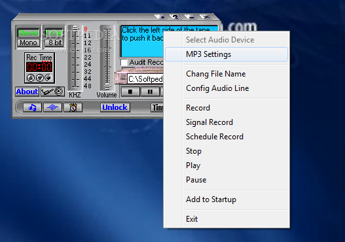Click the 8 KHZ label in red
The width and height of the screenshot is (345, 242).
tap(86, 29)
